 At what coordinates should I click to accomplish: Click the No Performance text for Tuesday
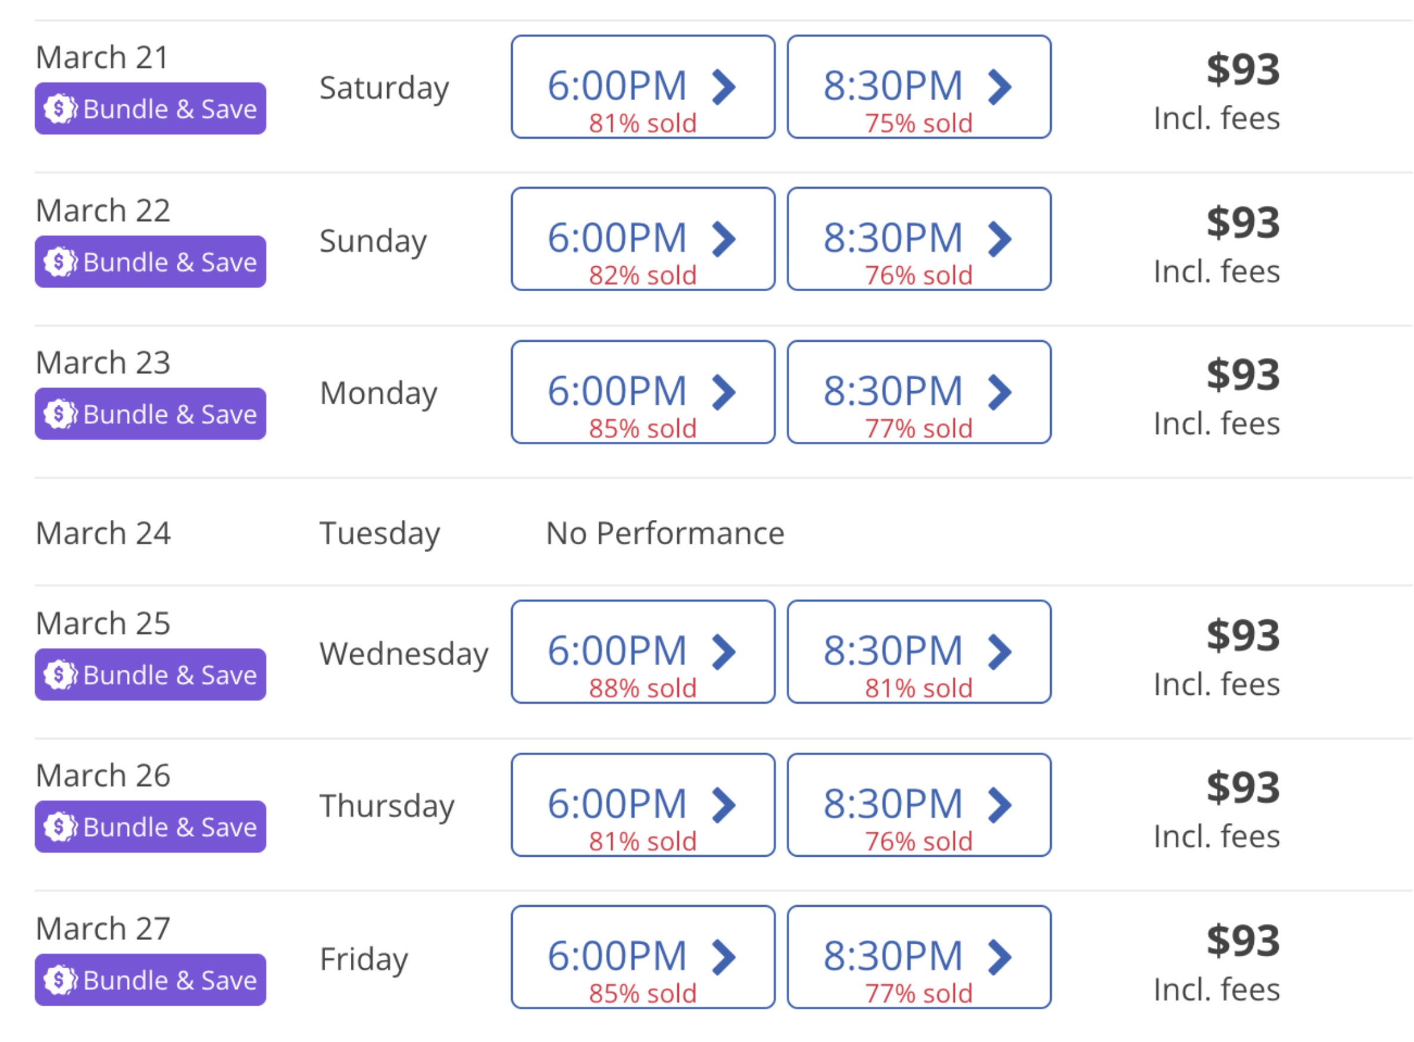(664, 533)
